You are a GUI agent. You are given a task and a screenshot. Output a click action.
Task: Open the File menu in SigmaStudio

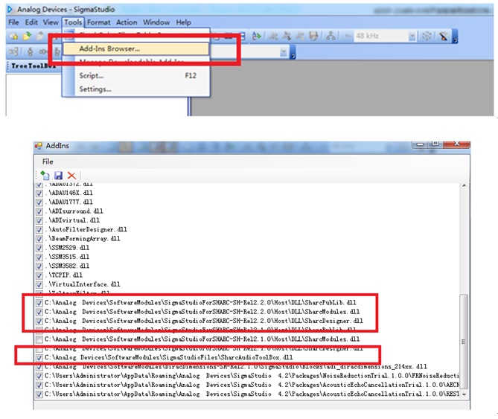[x=13, y=22]
